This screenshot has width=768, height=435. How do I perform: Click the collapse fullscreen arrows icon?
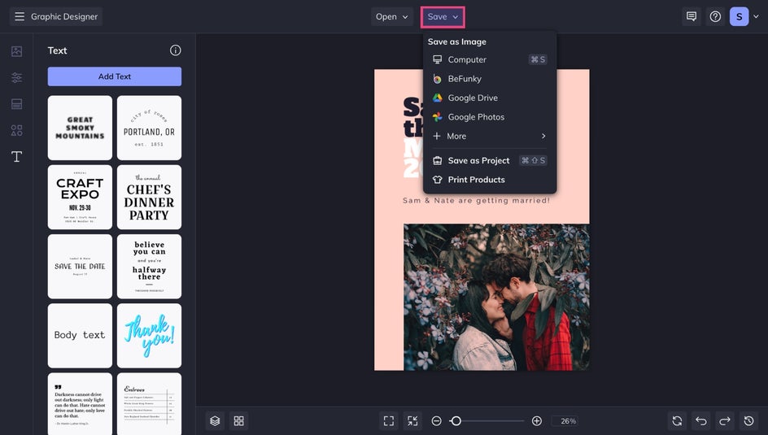point(413,421)
